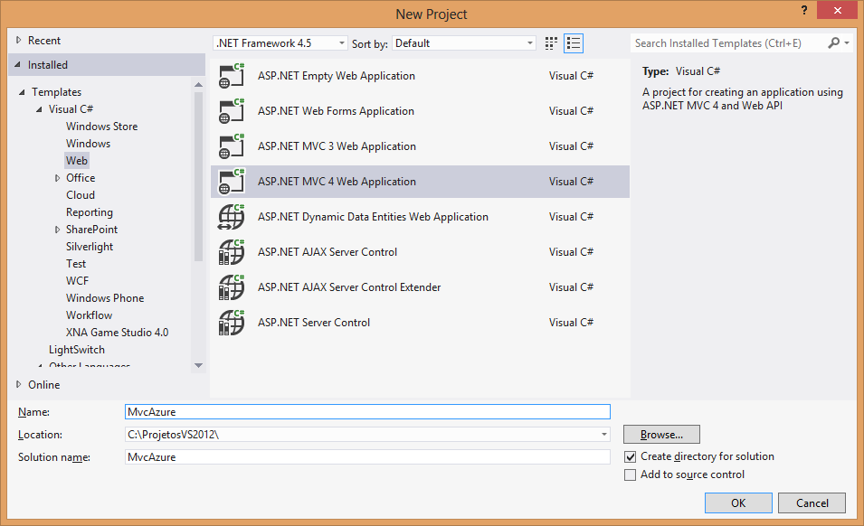
Task: Collapse the Templates tree node
Action: pos(22,92)
